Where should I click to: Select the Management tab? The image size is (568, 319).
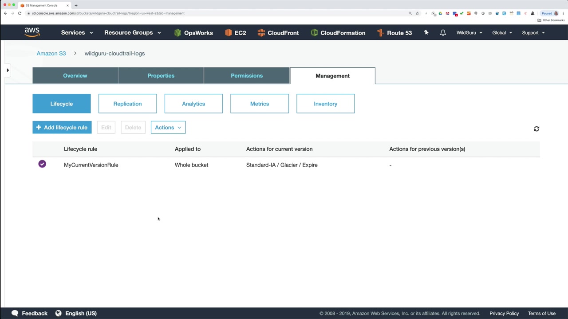tap(332, 76)
